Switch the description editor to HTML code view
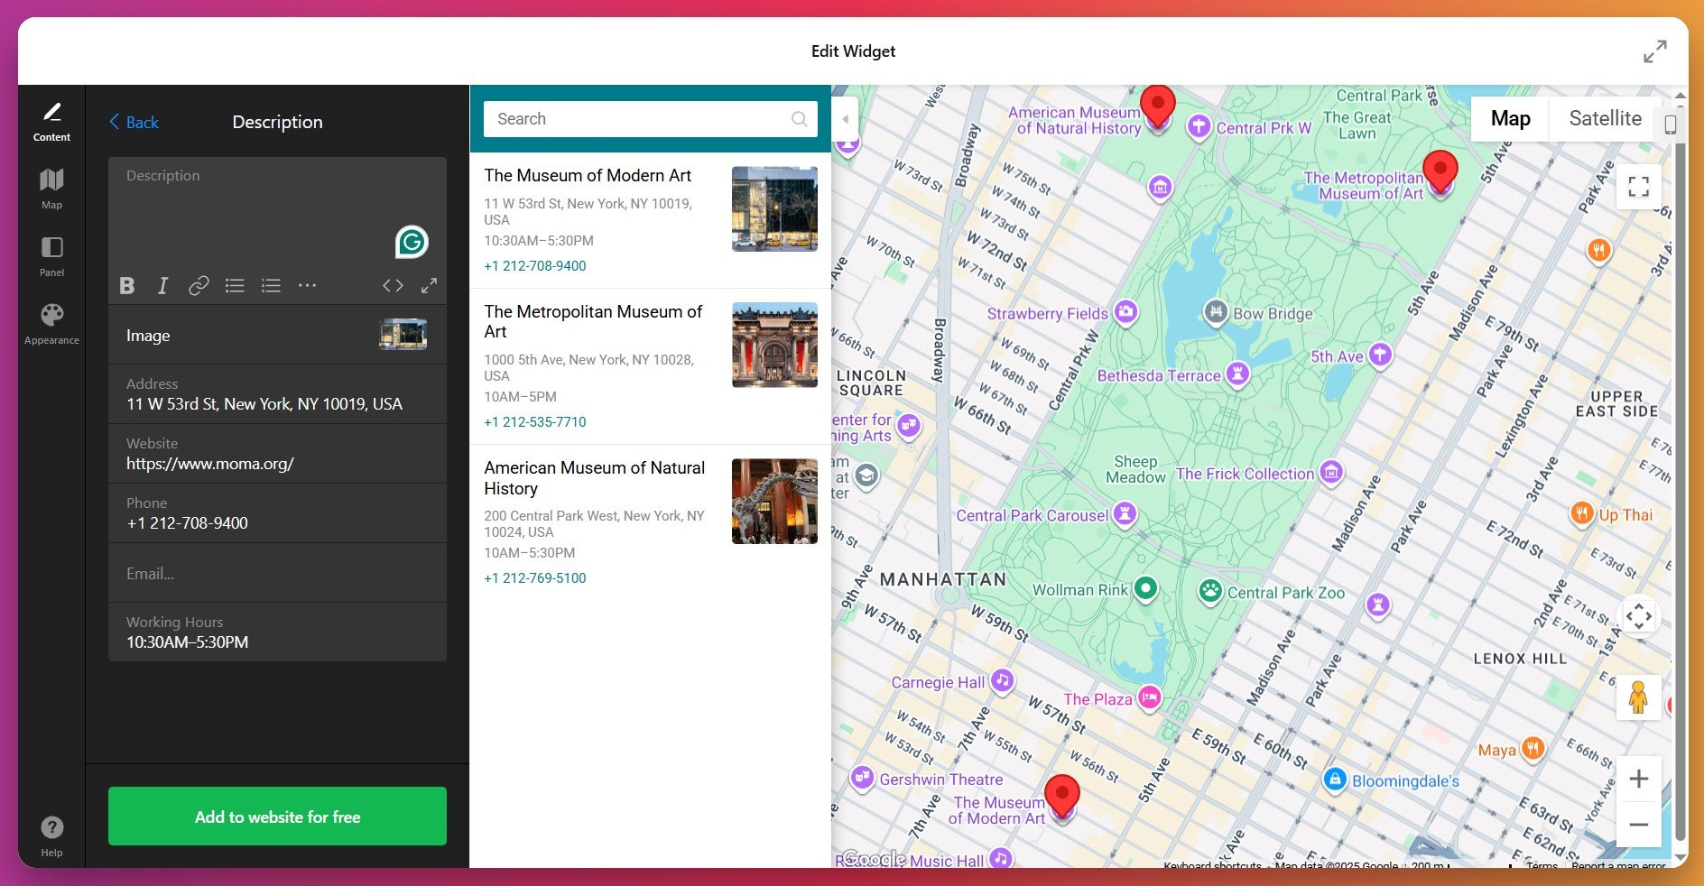The width and height of the screenshot is (1704, 886). (x=393, y=285)
